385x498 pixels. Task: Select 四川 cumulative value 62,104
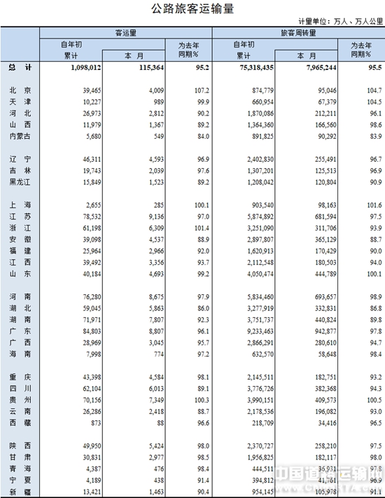pyautogui.click(x=92, y=389)
